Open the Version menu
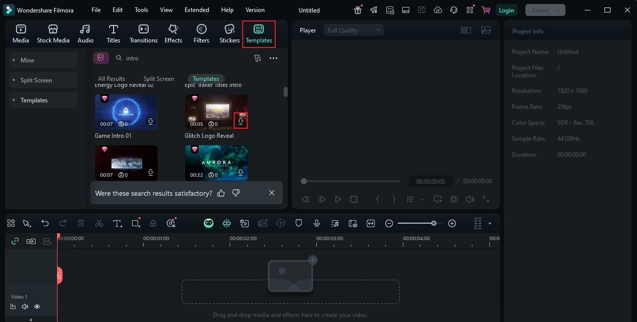The width and height of the screenshot is (637, 322). click(x=255, y=10)
